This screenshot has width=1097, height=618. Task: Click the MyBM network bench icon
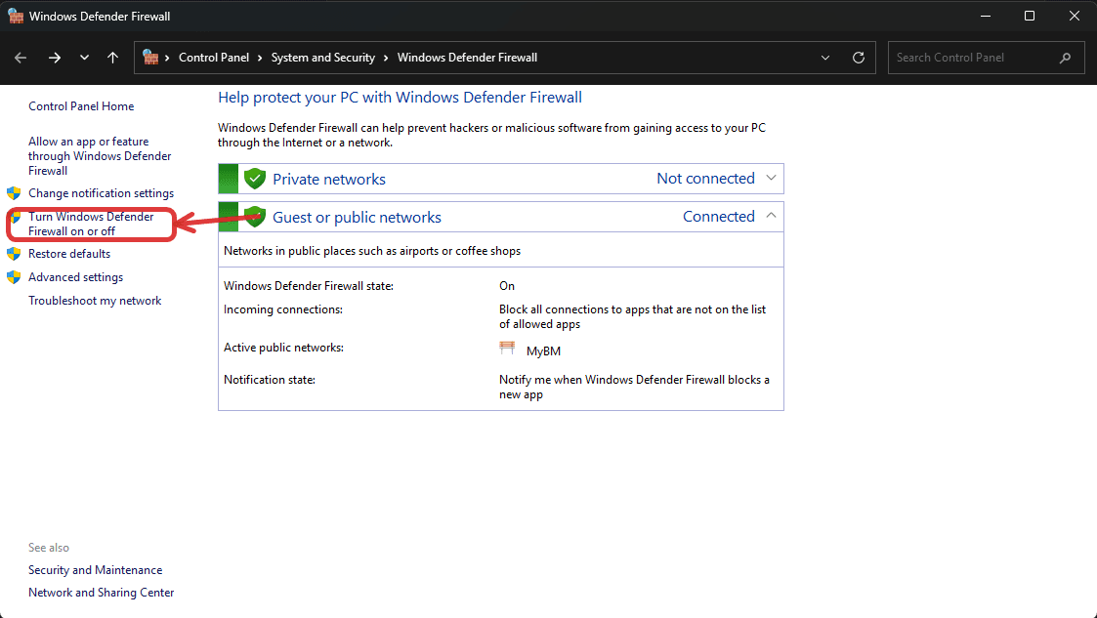point(507,349)
